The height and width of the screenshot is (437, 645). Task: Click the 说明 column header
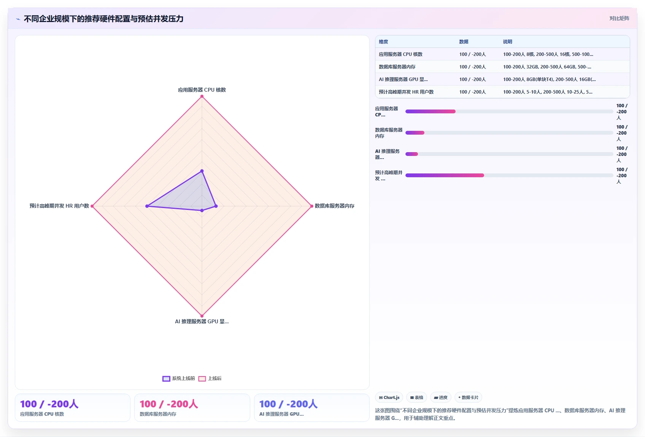pyautogui.click(x=507, y=42)
